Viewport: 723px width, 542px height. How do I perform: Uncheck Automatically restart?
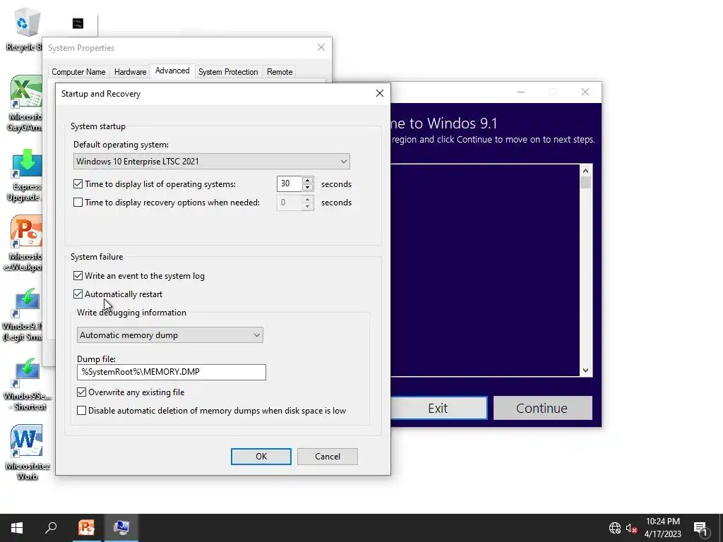(78, 294)
